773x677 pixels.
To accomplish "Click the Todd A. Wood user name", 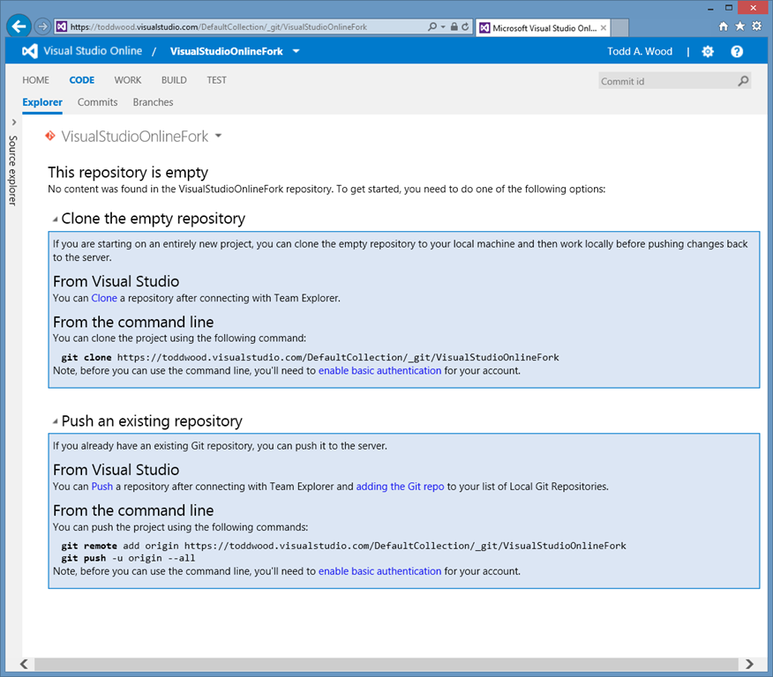I will click(x=640, y=51).
